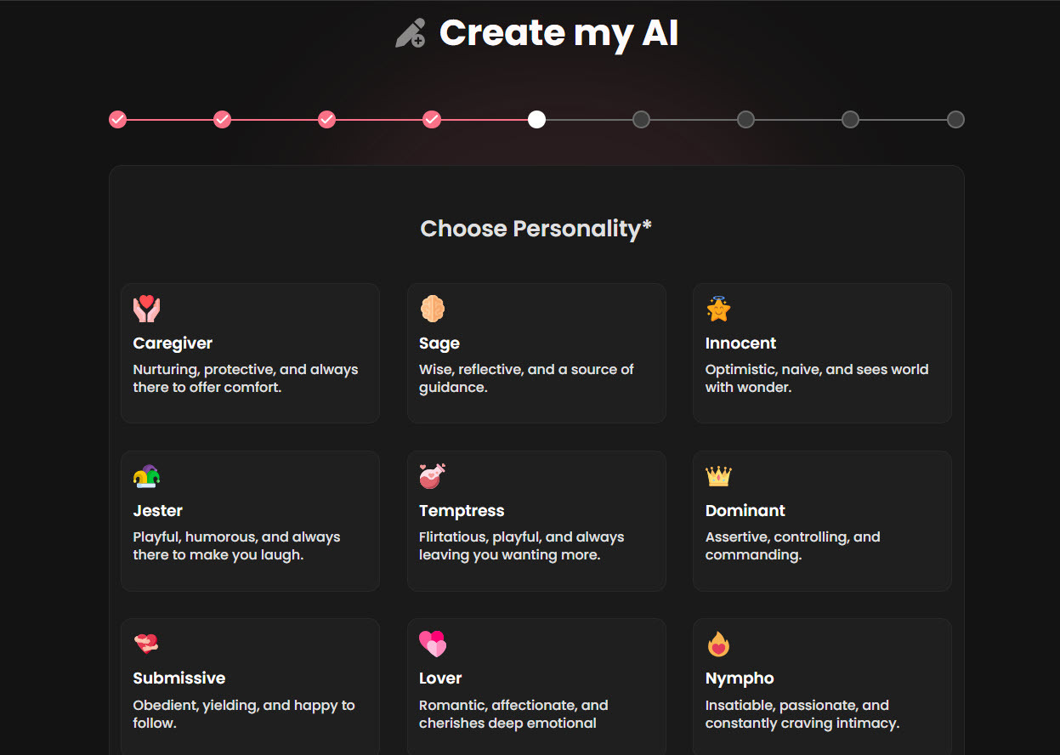Go back to the first completed step
Image resolution: width=1060 pixels, height=755 pixels.
pyautogui.click(x=117, y=120)
